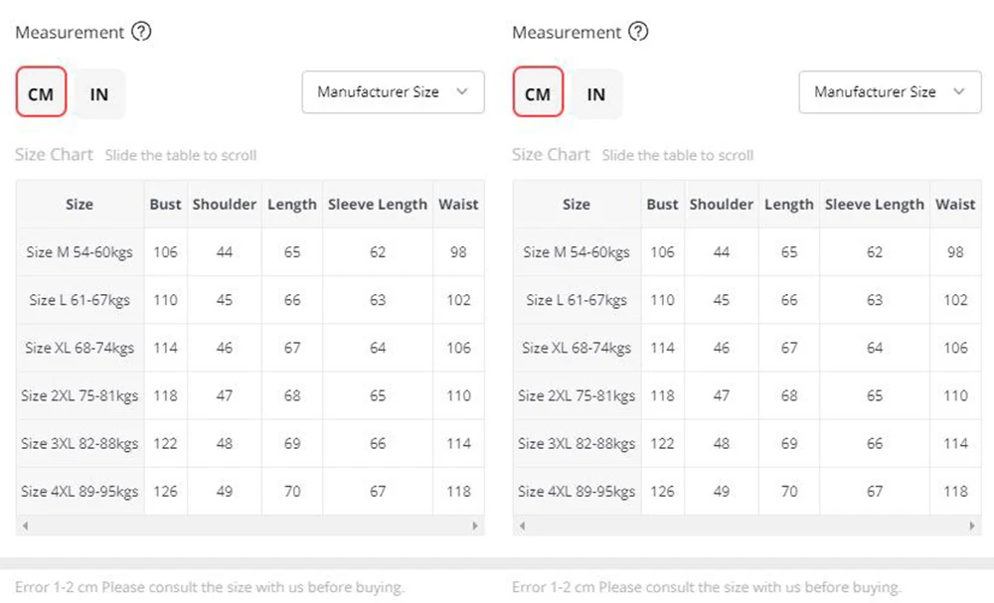Open left Manufacturer Size dropdown
This screenshot has width=994, height=603.
coord(393,92)
